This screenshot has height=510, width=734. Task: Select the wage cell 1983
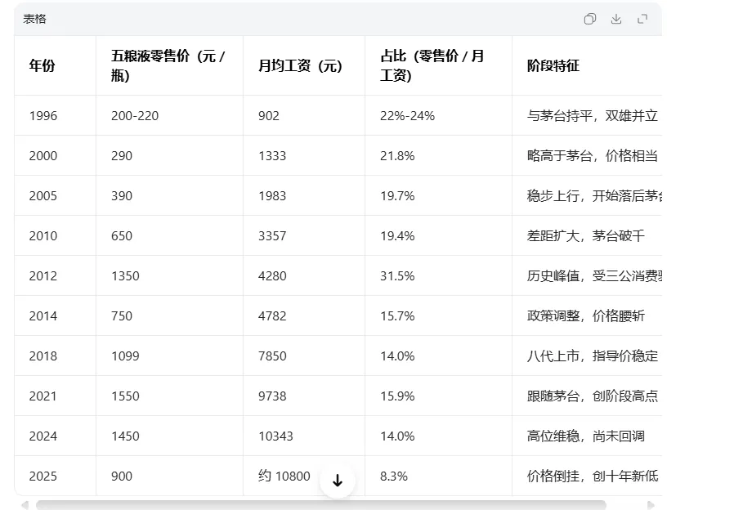click(304, 195)
